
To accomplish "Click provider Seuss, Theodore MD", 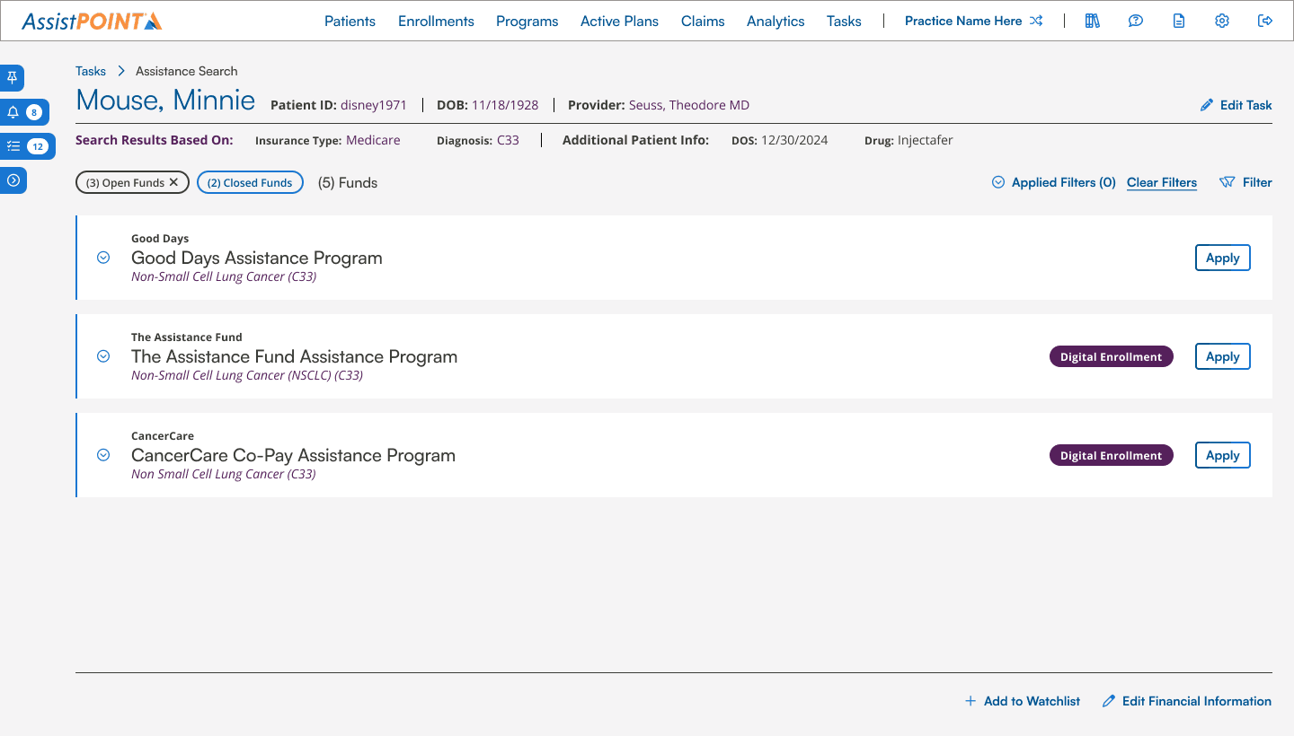I will pyautogui.click(x=689, y=105).
